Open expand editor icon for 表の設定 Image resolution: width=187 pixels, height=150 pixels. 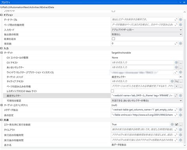pyautogui.click(x=176, y=115)
